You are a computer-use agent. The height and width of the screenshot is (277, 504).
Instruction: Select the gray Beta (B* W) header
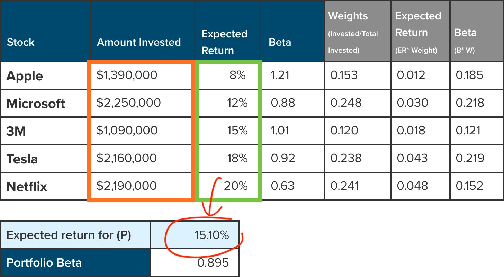[x=476, y=31]
